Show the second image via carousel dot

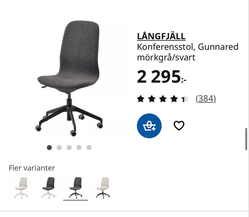pyautogui.click(x=59, y=147)
